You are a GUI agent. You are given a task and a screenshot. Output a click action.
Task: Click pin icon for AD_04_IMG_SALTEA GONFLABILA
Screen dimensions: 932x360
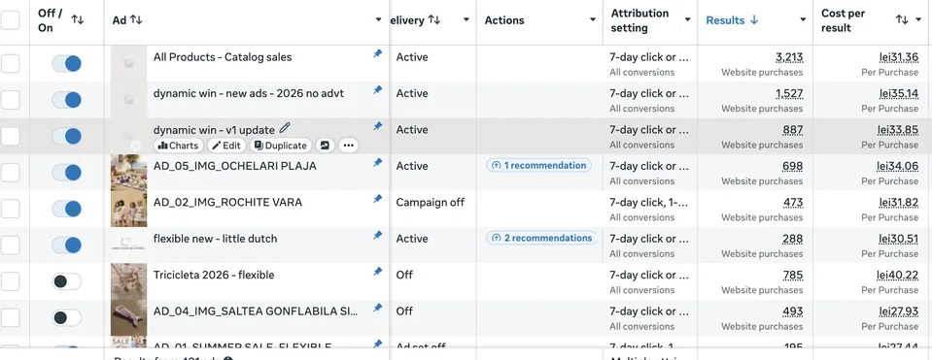377,308
